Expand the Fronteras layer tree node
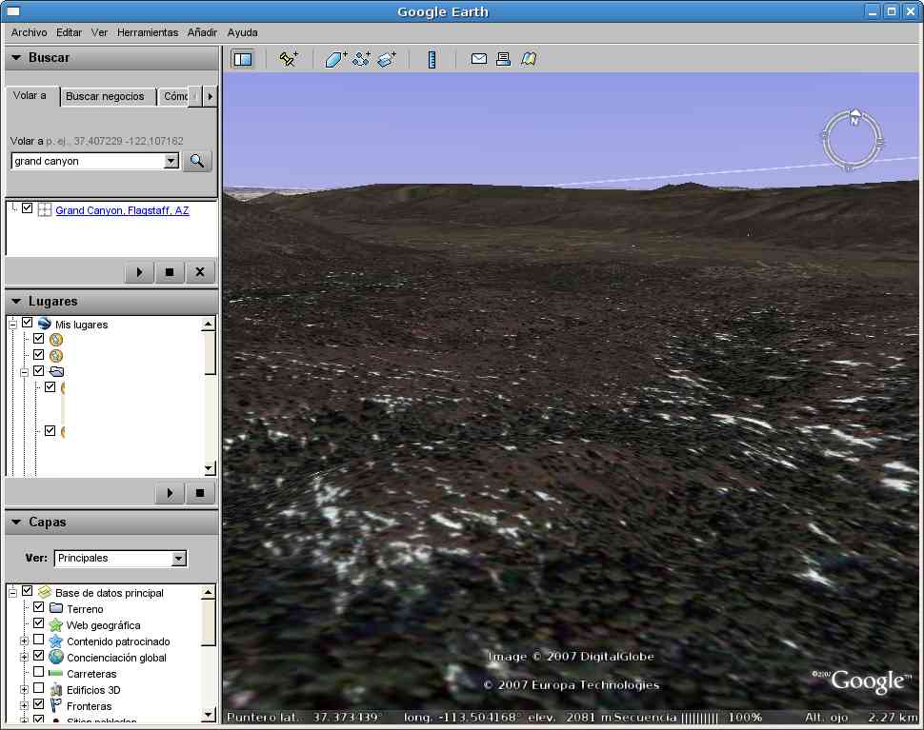 24,705
